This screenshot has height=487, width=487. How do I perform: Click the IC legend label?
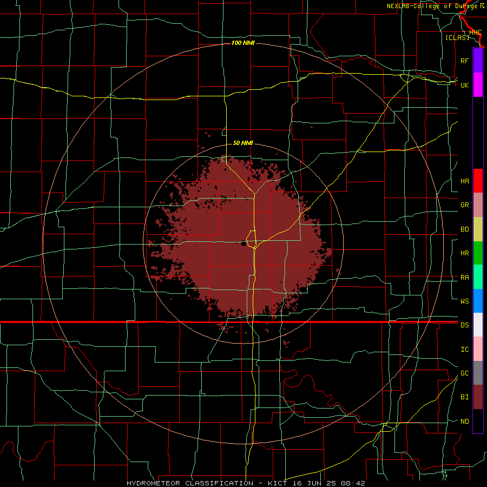coord(464,350)
